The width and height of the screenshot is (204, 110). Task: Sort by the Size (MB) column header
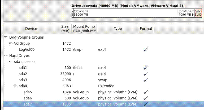point(65,29)
